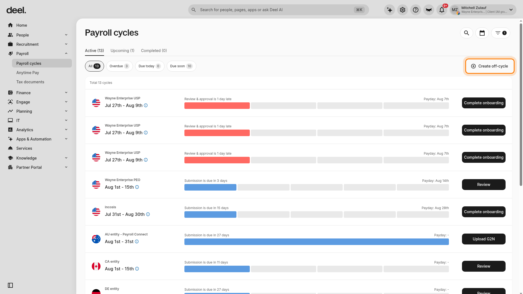Open notifications bell

click(x=442, y=10)
